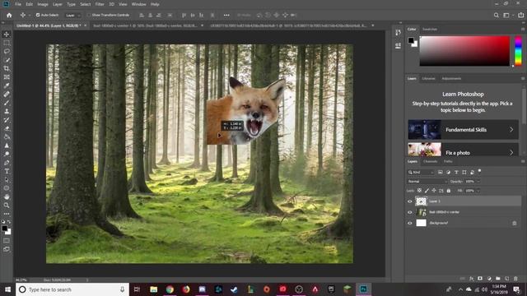Select the Brush tool
Screen dimensions: 527x296
(x=7, y=103)
